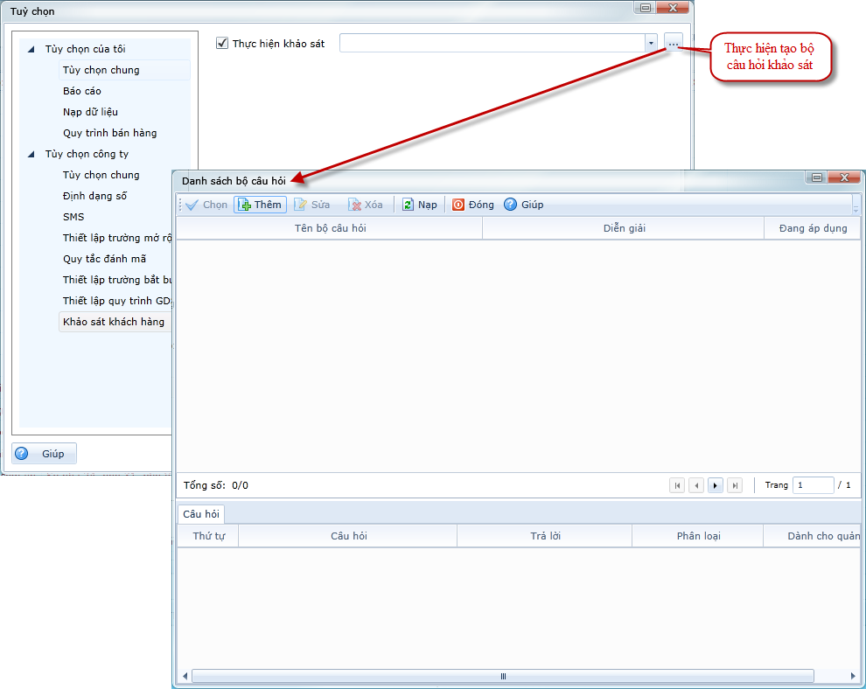866x689 pixels.
Task: Select Báo cáo in options tree
Action: pos(81,91)
